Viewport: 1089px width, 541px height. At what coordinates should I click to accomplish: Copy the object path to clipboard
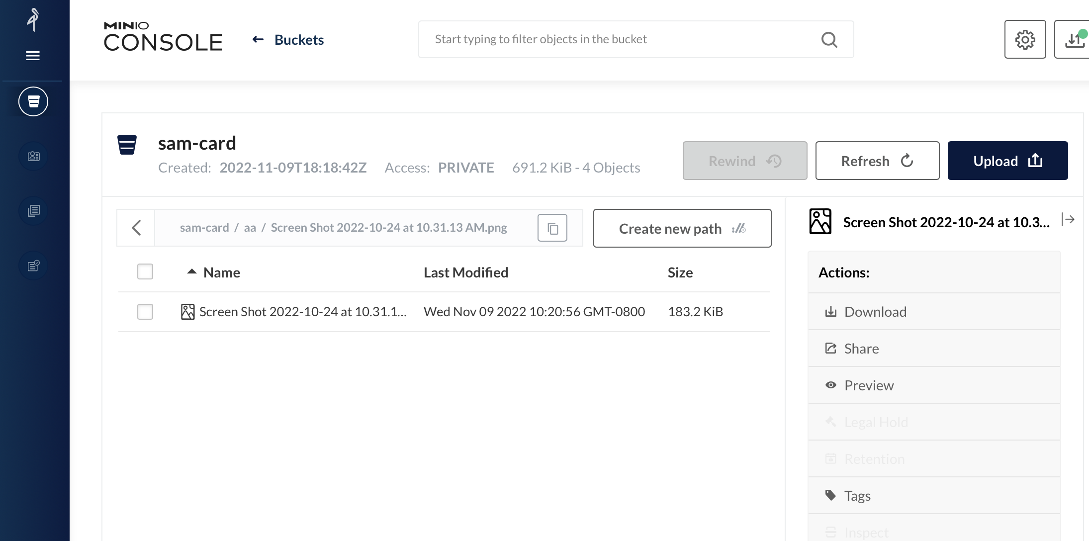pyautogui.click(x=552, y=228)
